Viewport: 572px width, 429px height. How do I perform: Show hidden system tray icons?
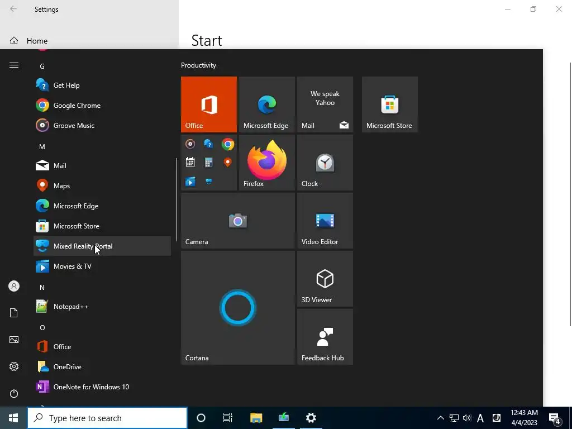pos(440,418)
